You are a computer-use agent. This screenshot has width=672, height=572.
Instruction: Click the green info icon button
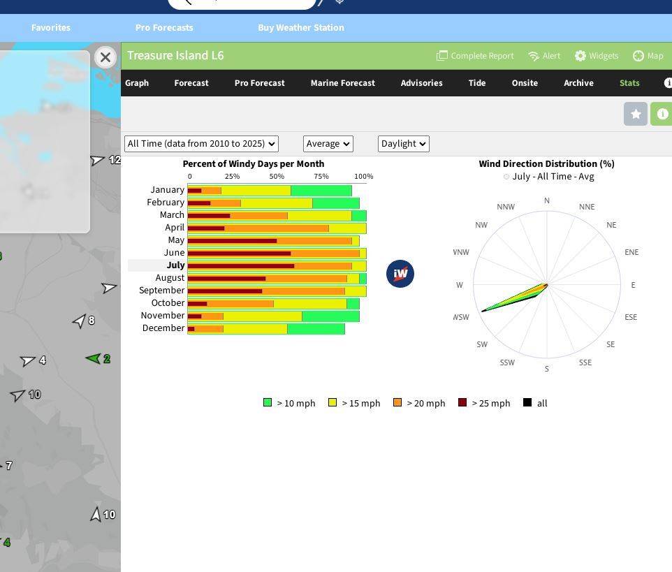[x=662, y=114]
